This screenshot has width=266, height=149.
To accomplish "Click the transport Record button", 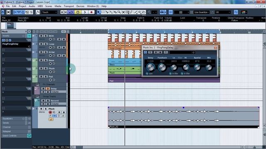I will [x=91, y=12].
